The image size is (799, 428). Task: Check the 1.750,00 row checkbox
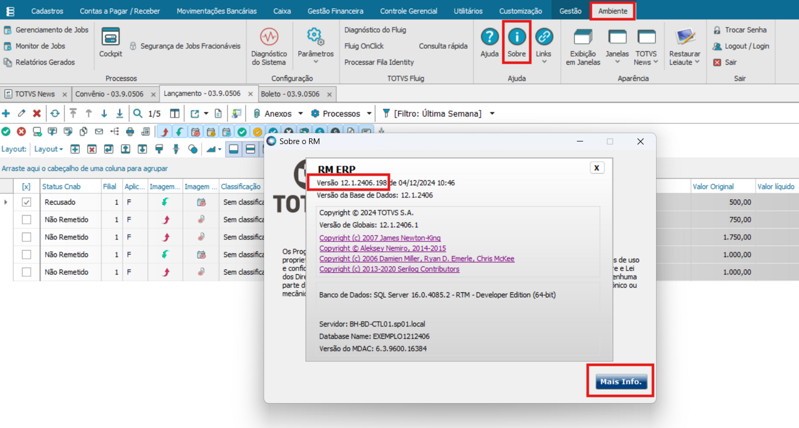(x=27, y=237)
